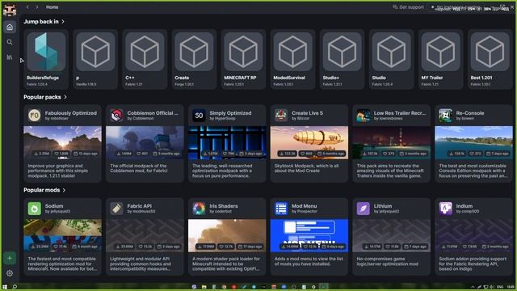Open the settings gear in sidebar
The height and width of the screenshot is (291, 517).
10,273
